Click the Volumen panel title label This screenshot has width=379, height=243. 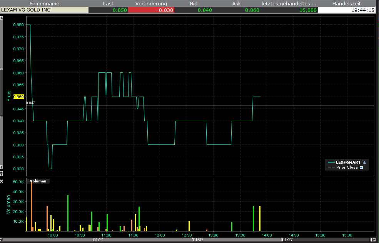[38, 181]
